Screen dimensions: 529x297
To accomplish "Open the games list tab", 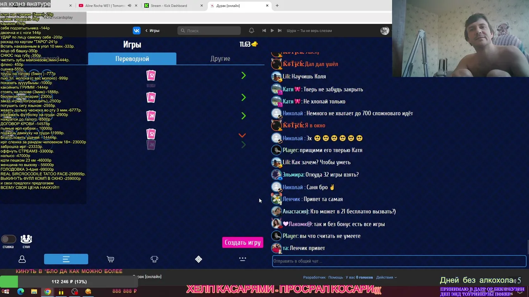I will pos(66,259).
